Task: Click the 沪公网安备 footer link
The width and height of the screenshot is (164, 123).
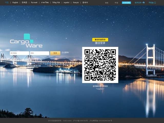Action: coord(101,121)
